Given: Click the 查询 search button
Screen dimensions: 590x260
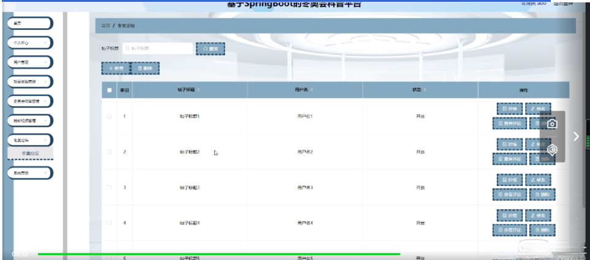Looking at the screenshot, I should click(211, 49).
